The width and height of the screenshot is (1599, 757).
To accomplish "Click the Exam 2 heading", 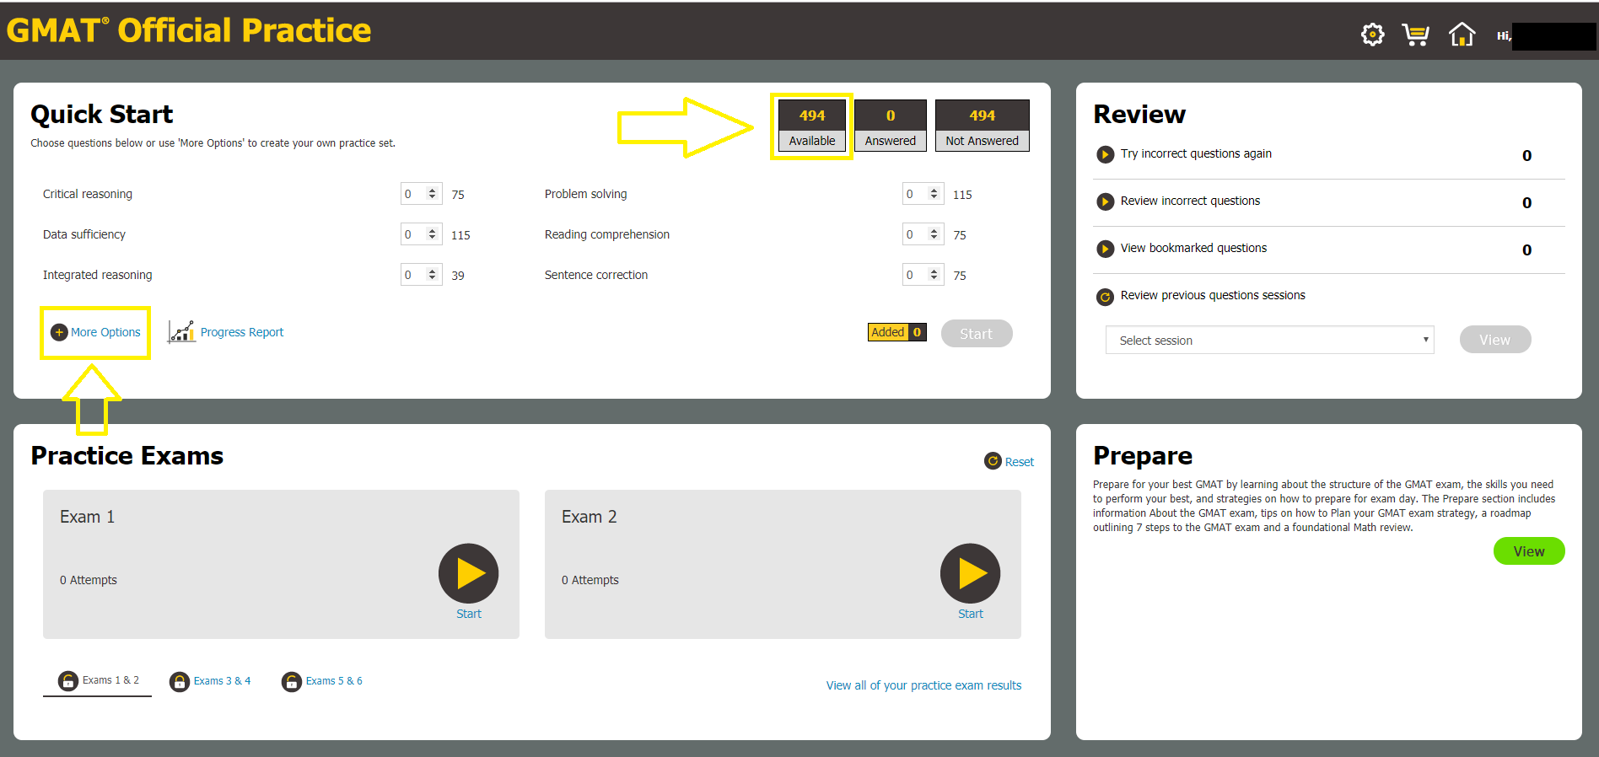I will pos(590,517).
